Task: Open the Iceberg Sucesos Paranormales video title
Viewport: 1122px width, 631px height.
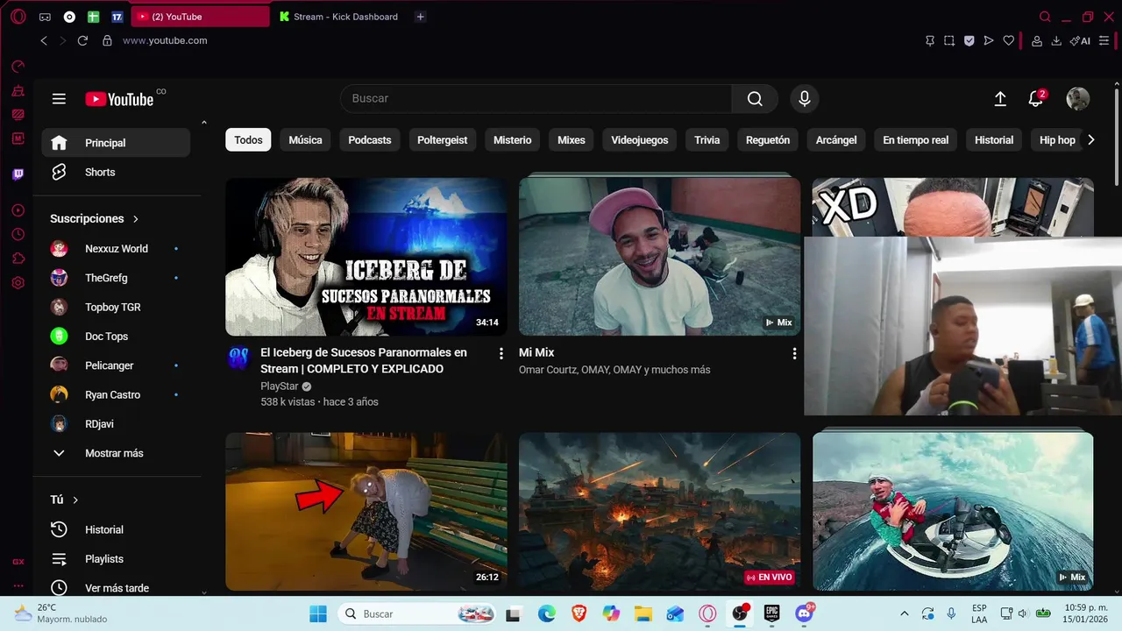Action: pos(364,360)
